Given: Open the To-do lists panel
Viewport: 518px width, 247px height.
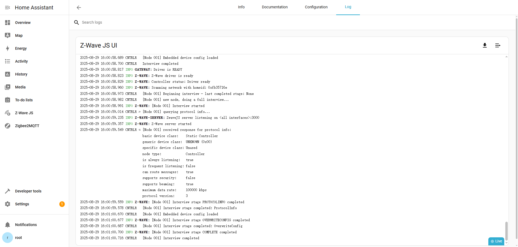Looking at the screenshot, I should pos(24,100).
